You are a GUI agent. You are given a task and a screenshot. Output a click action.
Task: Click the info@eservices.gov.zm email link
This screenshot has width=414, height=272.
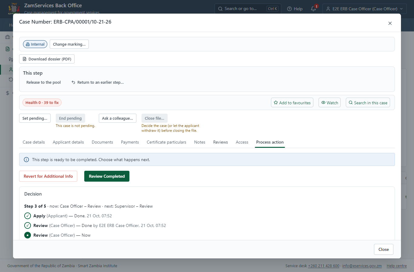(x=362, y=266)
